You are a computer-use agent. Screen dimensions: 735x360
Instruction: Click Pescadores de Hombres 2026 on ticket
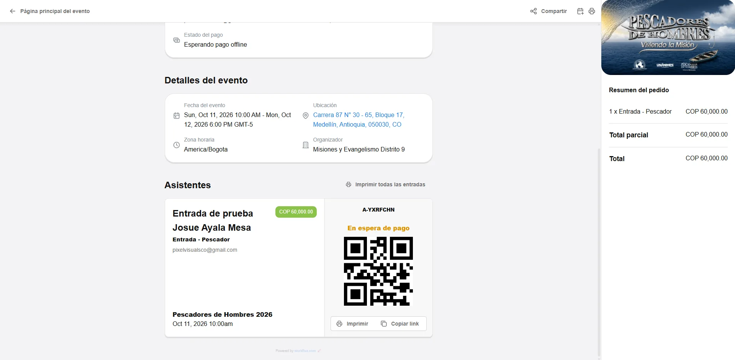(x=223, y=314)
